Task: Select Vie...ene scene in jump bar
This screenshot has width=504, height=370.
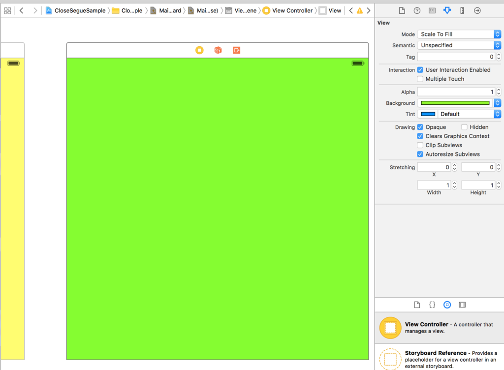Action: pyautogui.click(x=241, y=11)
